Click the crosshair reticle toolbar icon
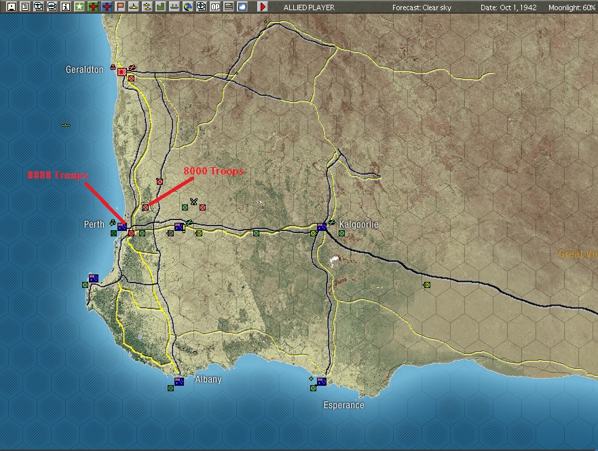Image resolution: width=598 pixels, height=451 pixels. coord(202,7)
